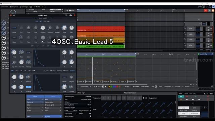Click the rewind-to-start transport button

click(187, 99)
